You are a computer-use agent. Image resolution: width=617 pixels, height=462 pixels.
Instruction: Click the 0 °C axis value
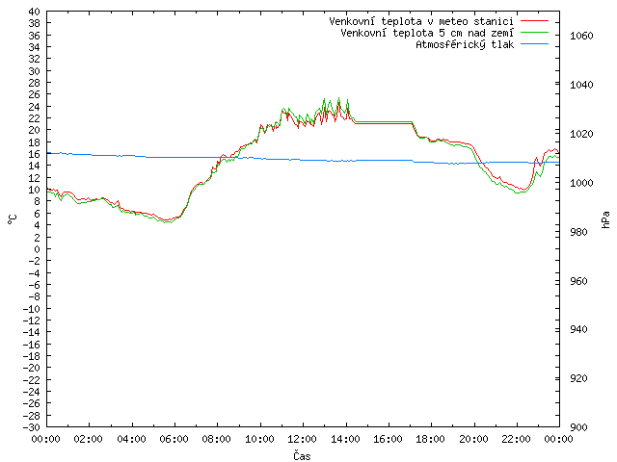[x=37, y=249]
